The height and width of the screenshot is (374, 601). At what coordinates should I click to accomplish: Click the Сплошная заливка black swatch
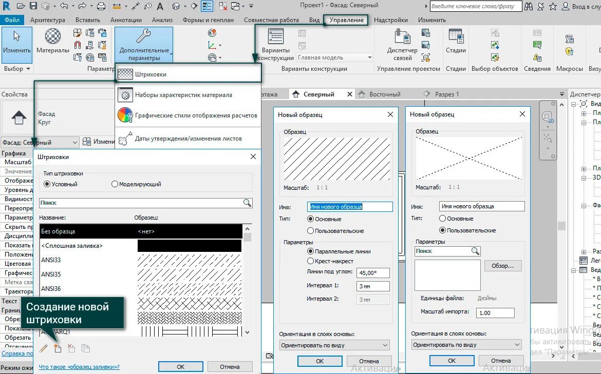pyautogui.click(x=190, y=246)
